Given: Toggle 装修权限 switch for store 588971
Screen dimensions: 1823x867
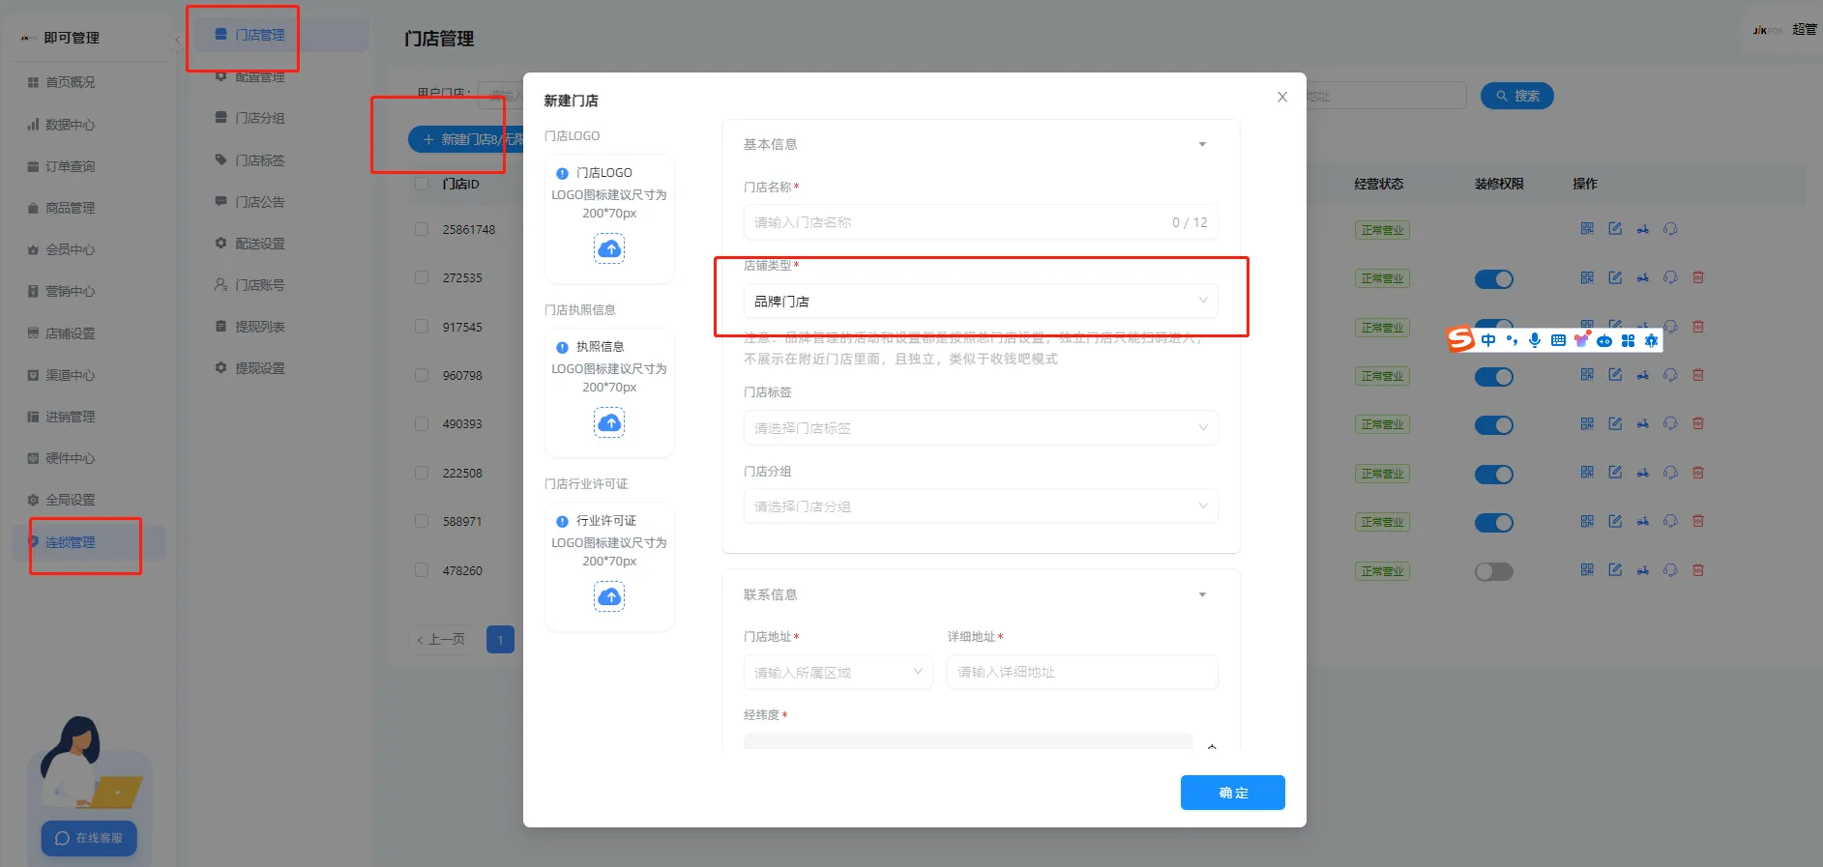Looking at the screenshot, I should 1494,523.
